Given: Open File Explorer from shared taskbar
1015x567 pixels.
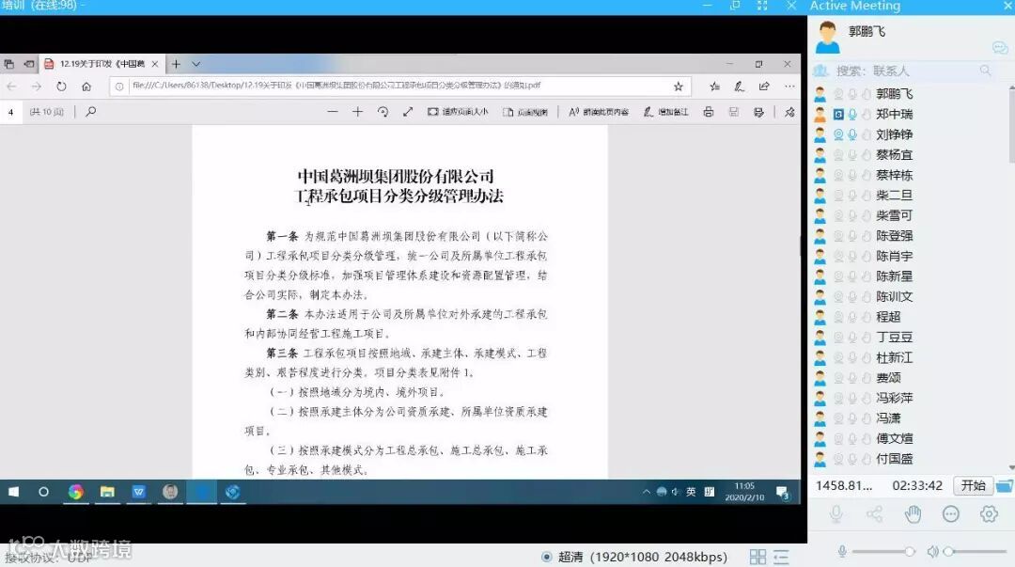Looking at the screenshot, I should [x=107, y=492].
